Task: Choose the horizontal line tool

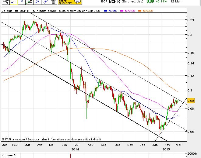Action: point(21,2)
